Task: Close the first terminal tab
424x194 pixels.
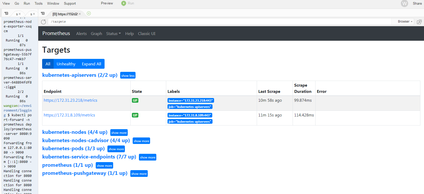Action: click(20, 14)
